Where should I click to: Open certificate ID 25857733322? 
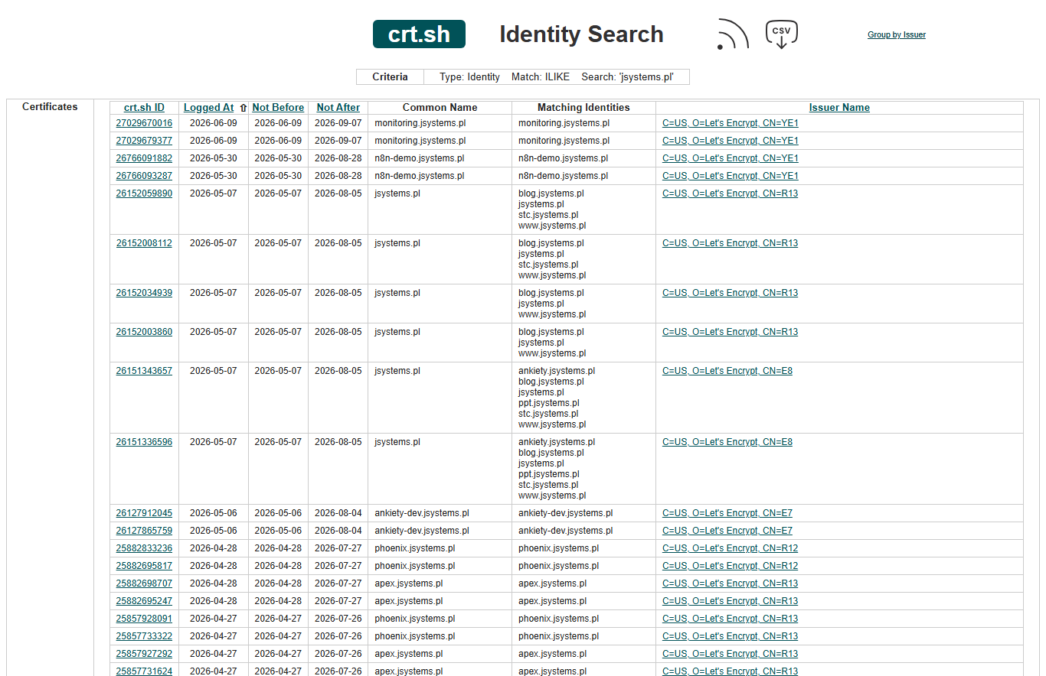coord(144,636)
